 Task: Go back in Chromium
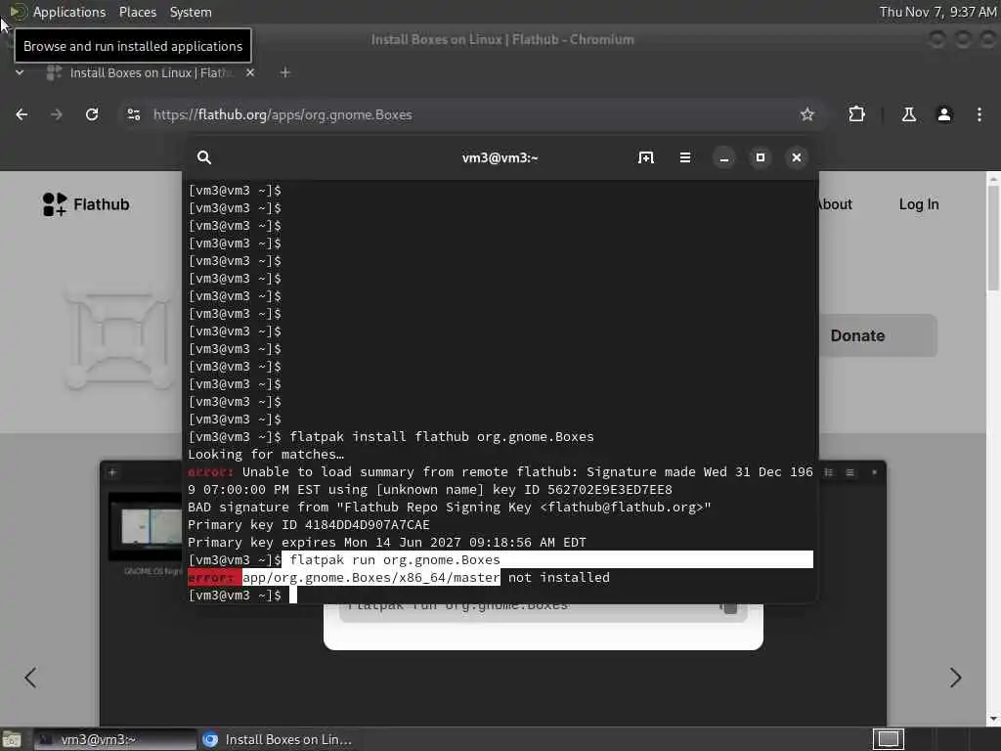pos(22,114)
